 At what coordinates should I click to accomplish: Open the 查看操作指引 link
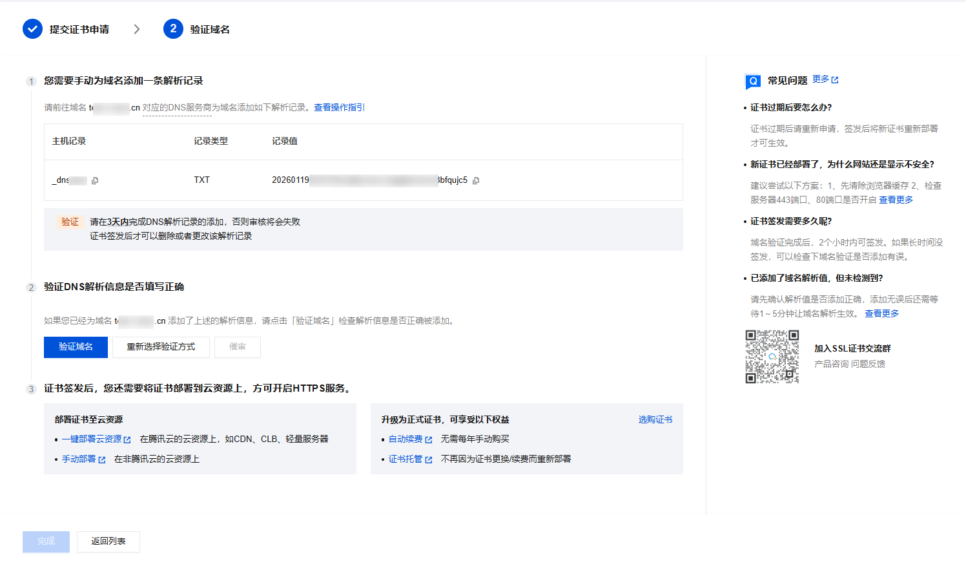coord(339,107)
